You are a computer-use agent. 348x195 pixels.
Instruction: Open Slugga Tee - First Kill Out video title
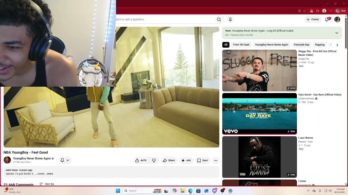317,53
